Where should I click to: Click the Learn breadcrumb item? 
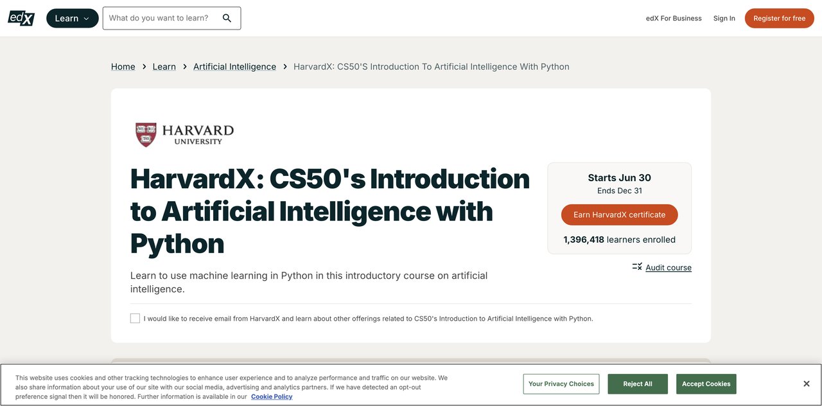coord(164,66)
